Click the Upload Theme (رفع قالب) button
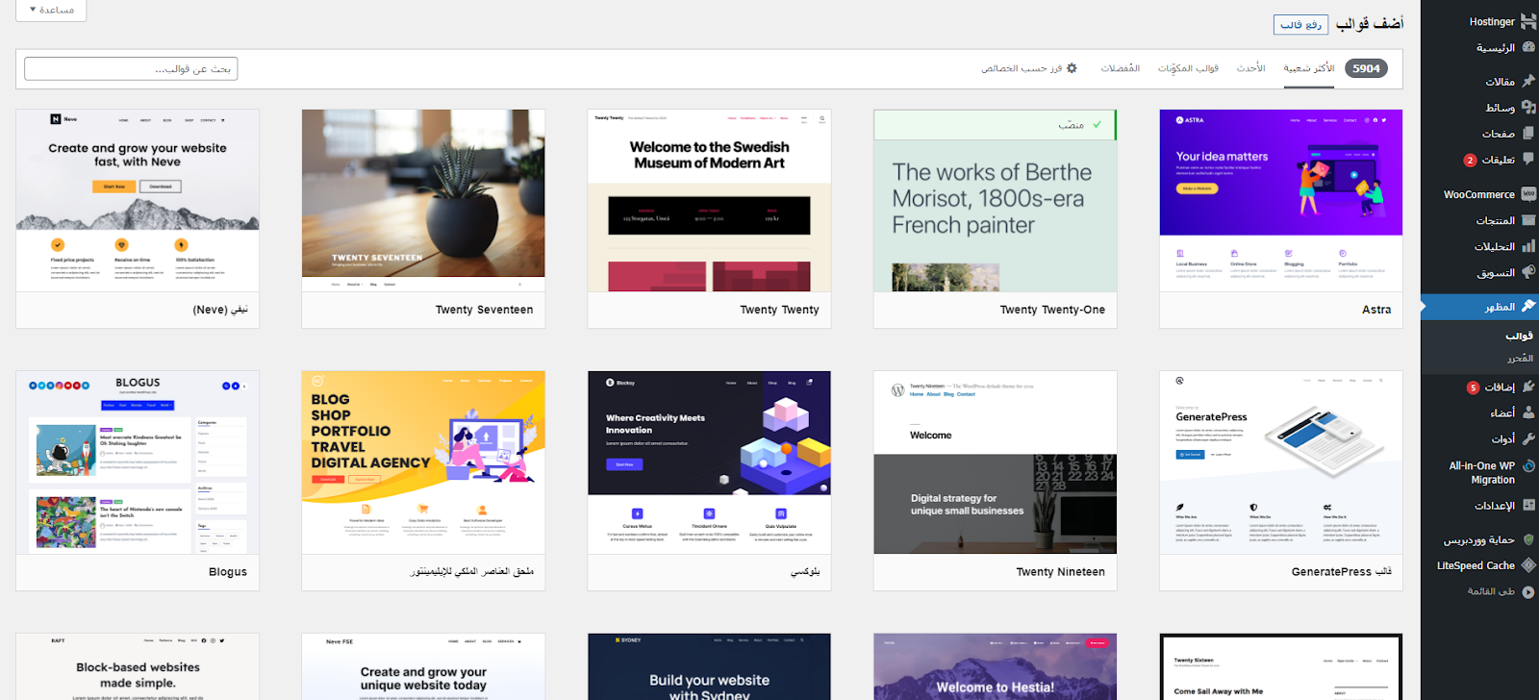 pyautogui.click(x=1300, y=24)
